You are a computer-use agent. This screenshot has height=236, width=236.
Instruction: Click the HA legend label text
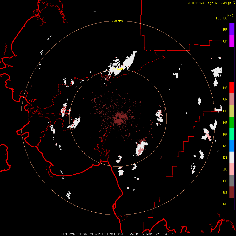coord(225,88)
